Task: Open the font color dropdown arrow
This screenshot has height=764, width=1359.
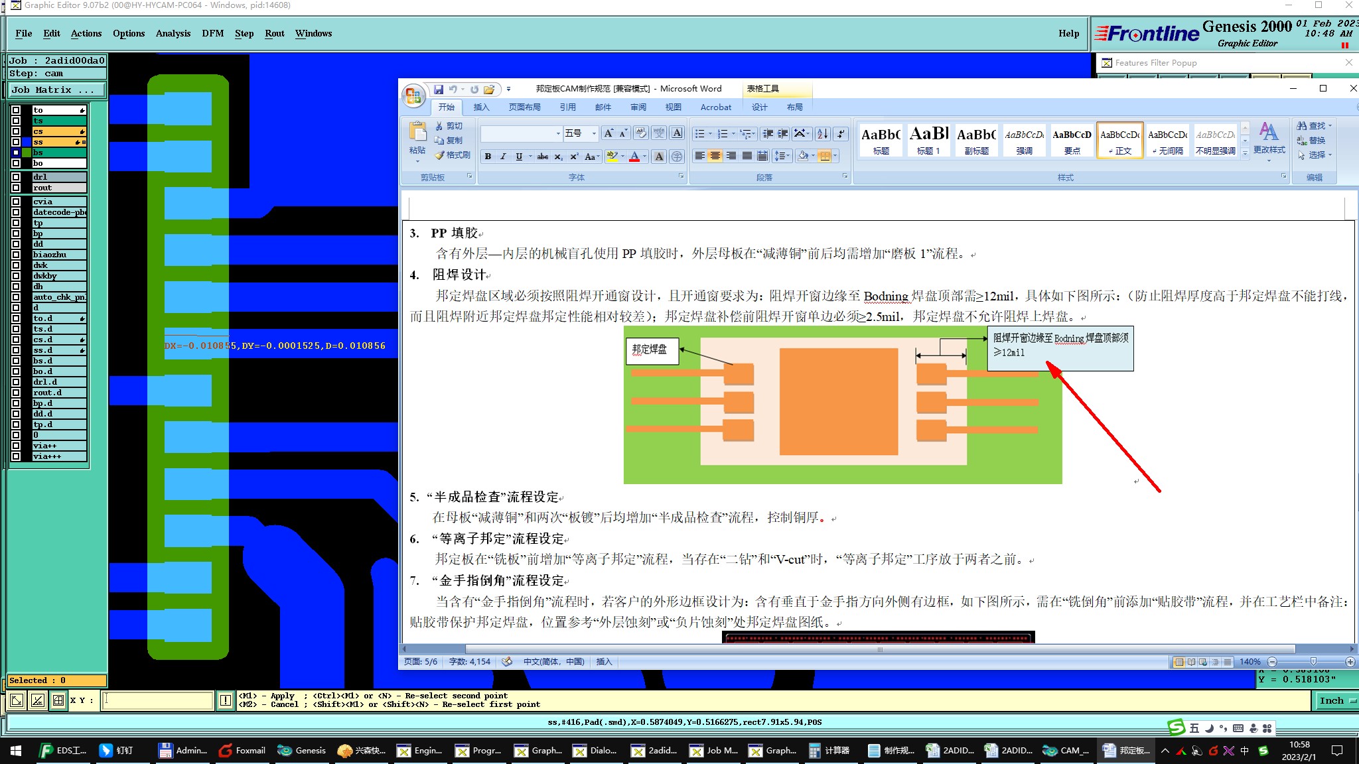Action: coord(645,157)
